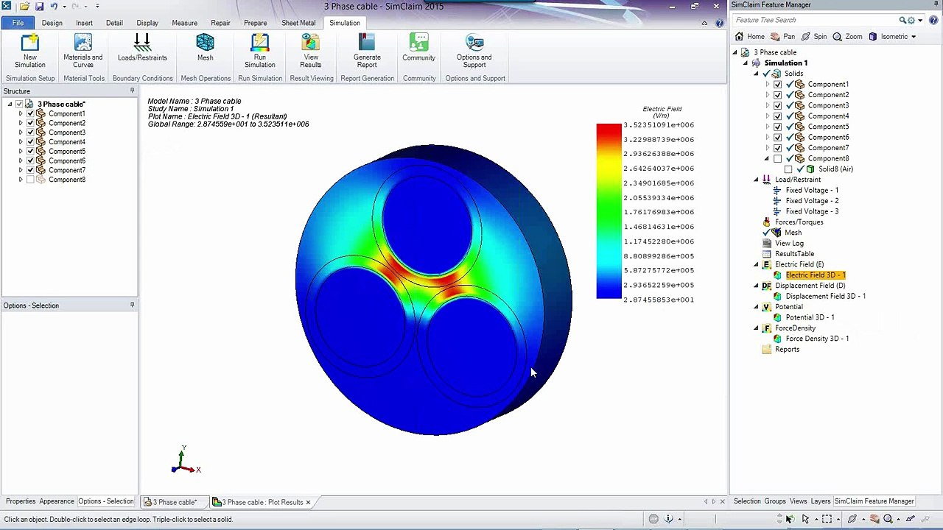Select Force Density 3D - 1 plot
Viewport: 943px width, 530px height.
pyautogui.click(x=817, y=339)
